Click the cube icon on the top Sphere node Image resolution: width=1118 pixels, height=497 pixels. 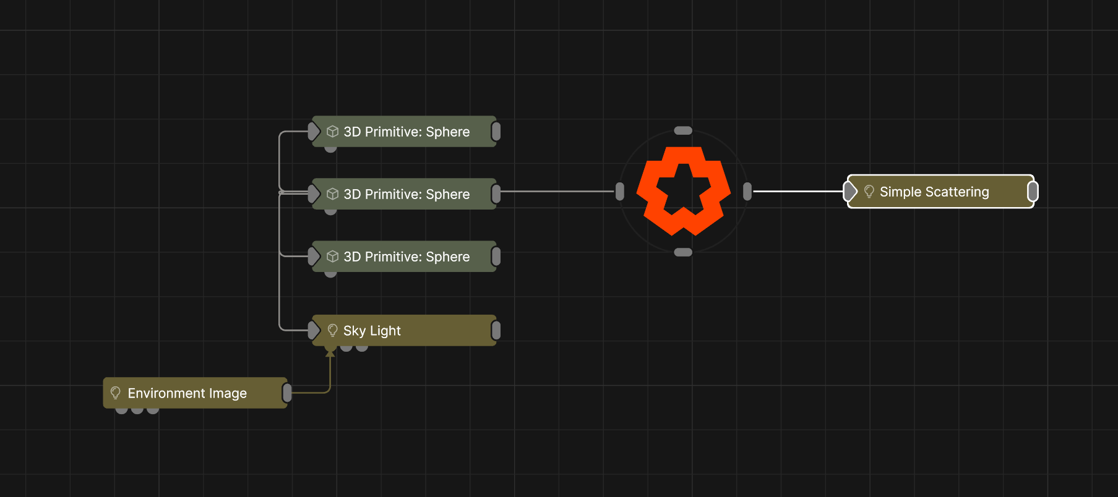(x=332, y=132)
